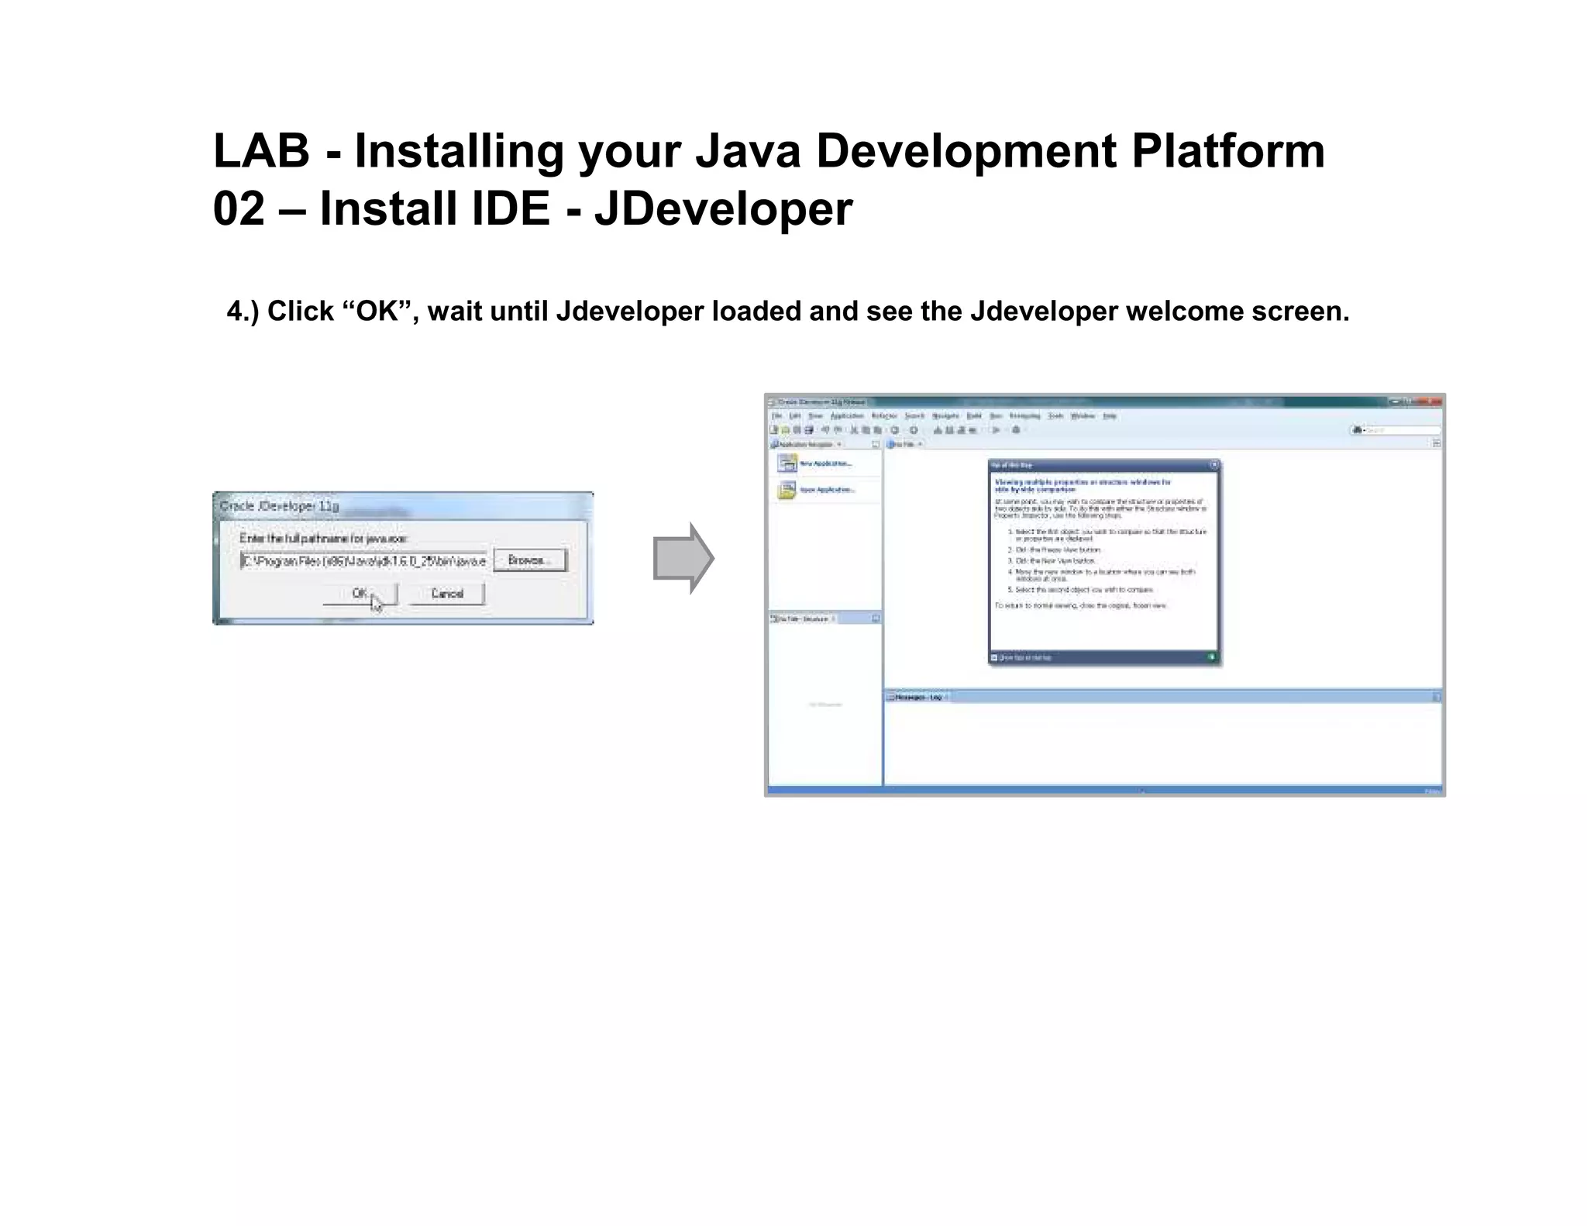
Task: Click Cancel in the Oracle JDeveloper 11g dialog
Action: pyautogui.click(x=447, y=594)
